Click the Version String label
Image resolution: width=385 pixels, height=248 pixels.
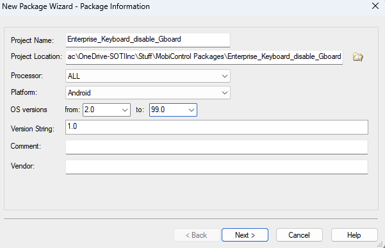[x=33, y=129]
